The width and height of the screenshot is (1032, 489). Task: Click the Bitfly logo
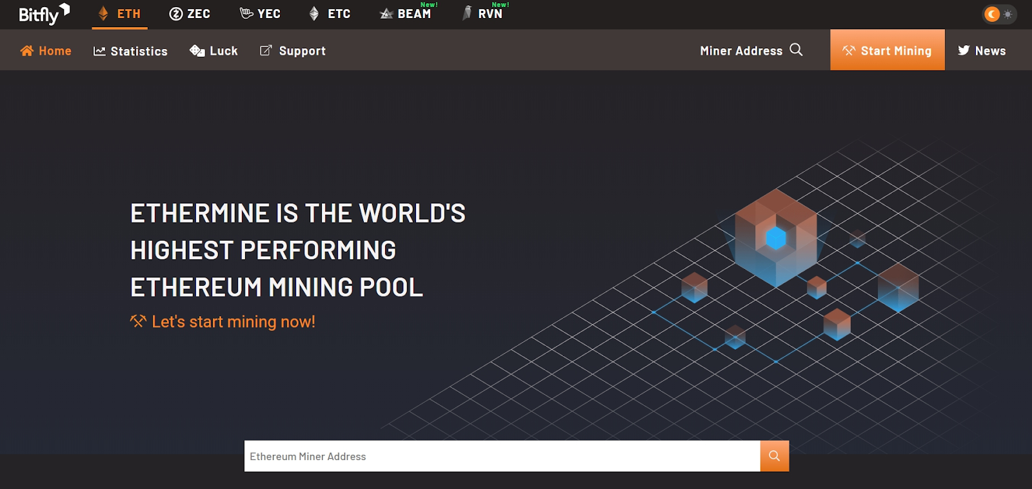(x=44, y=14)
